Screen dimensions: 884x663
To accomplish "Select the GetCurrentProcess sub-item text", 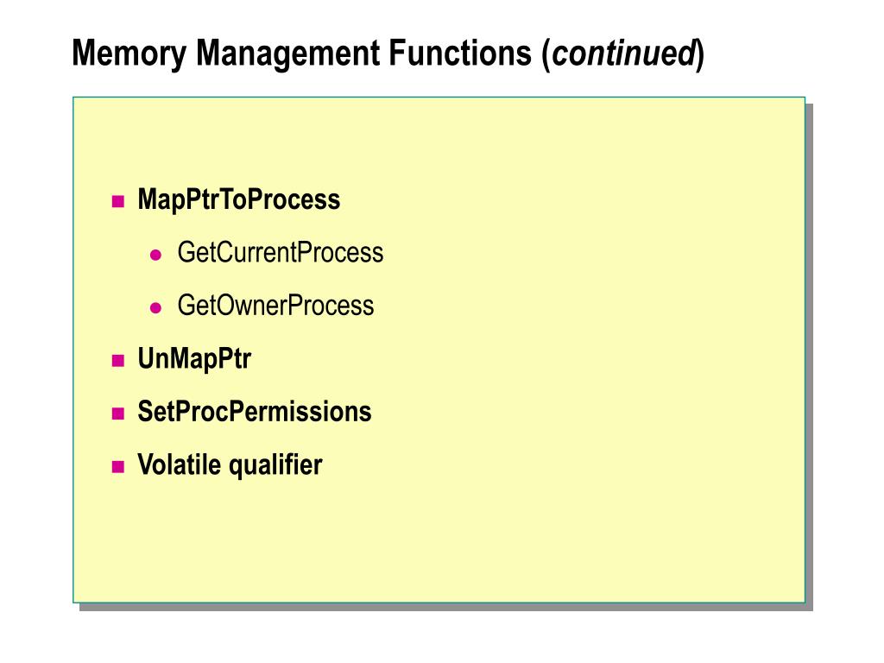I will pyautogui.click(x=280, y=253).
